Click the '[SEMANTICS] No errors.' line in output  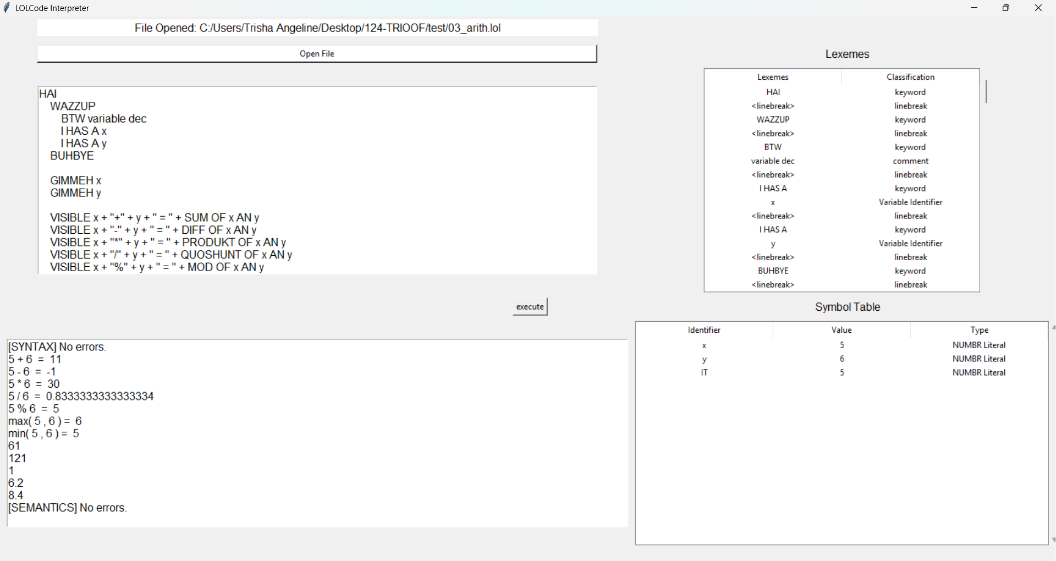pyautogui.click(x=68, y=508)
